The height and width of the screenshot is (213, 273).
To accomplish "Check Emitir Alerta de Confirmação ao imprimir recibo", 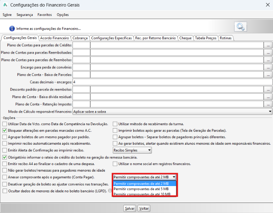I will click(x=5, y=150).
